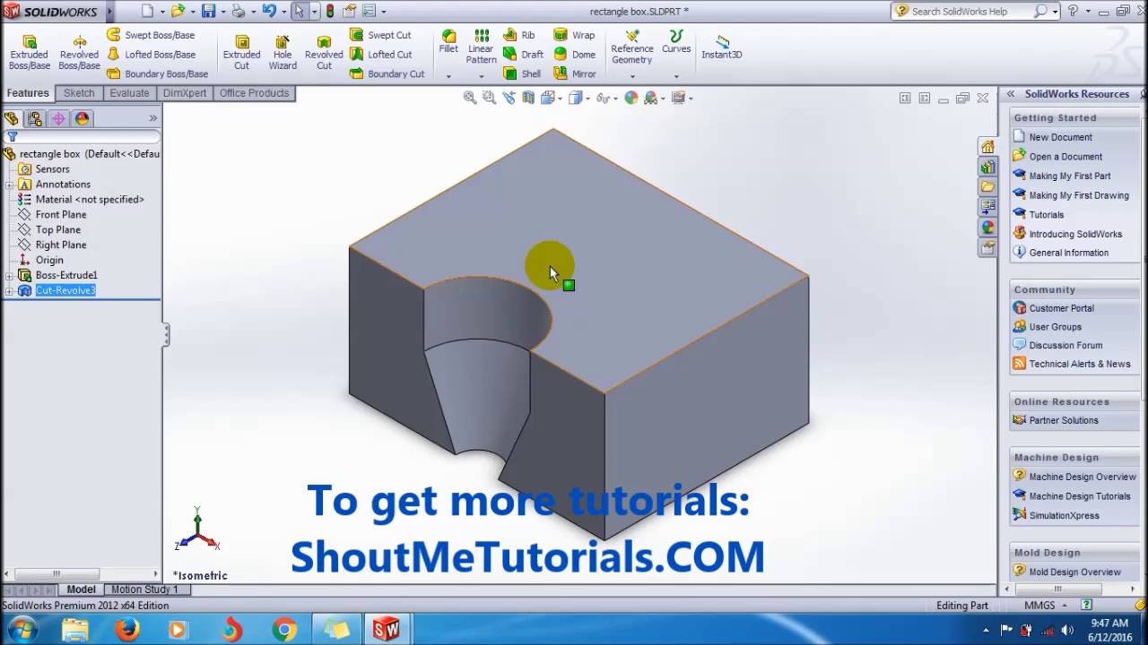Open Google Chrome from the taskbar
This screenshot has width=1148, height=645.
[x=284, y=630]
